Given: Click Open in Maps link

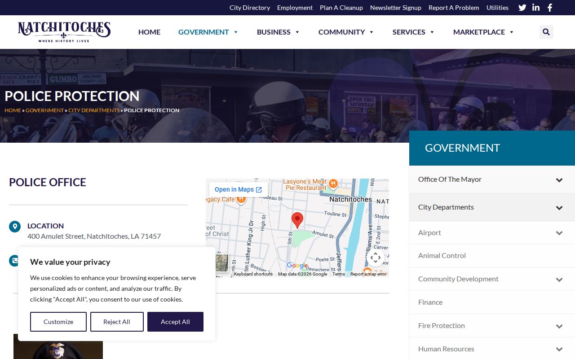Looking at the screenshot, I should click(x=238, y=189).
